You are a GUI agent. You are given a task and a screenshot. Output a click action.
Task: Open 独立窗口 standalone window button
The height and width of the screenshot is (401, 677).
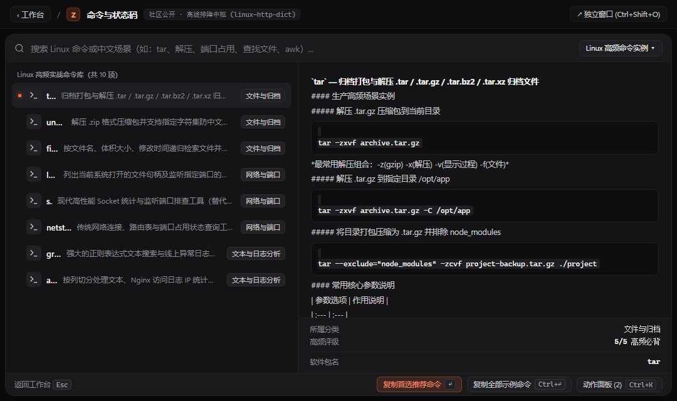pos(618,14)
